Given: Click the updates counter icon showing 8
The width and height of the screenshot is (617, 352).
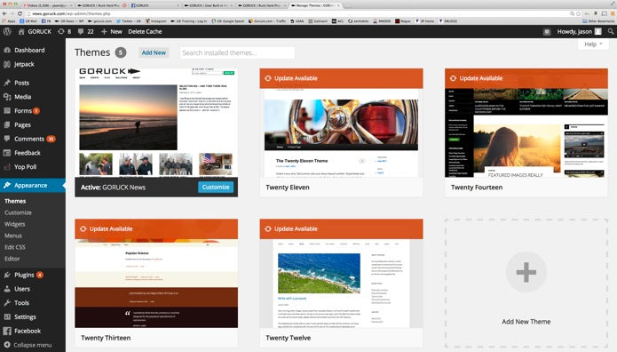Looking at the screenshot, I should pyautogui.click(x=61, y=31).
